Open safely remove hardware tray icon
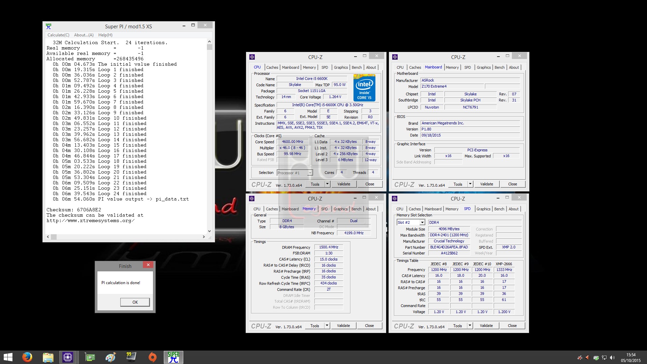 596,358
